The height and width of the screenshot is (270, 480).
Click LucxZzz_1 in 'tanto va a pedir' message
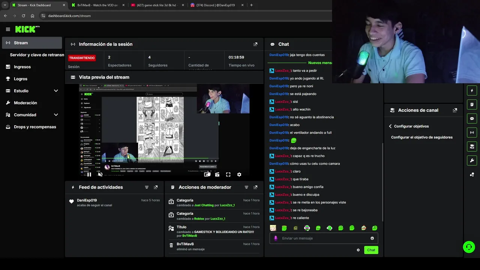[283, 70]
